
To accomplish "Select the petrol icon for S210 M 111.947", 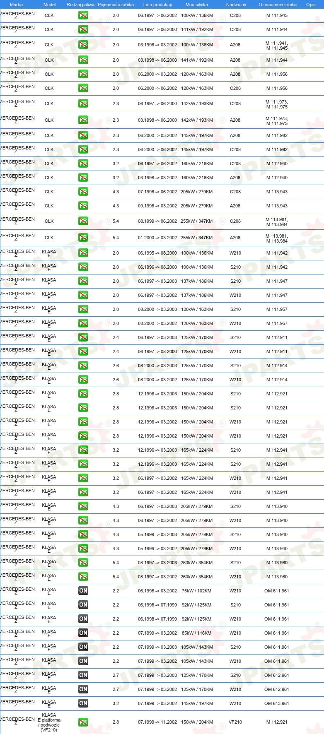I will (x=83, y=281).
